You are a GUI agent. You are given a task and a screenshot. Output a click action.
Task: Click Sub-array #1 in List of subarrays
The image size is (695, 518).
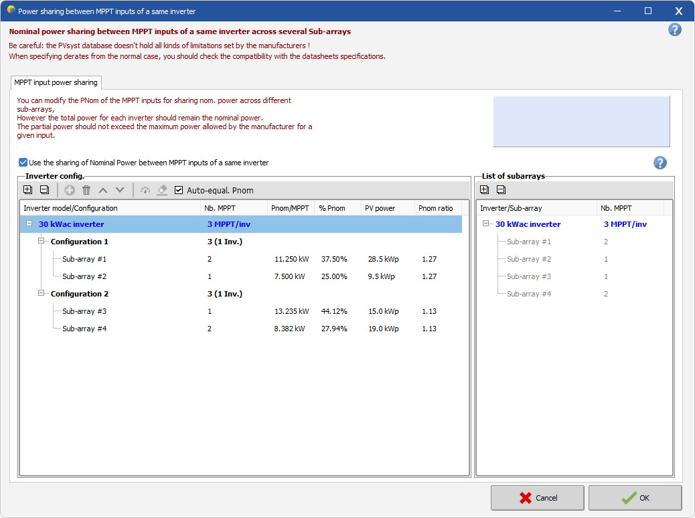(x=529, y=242)
